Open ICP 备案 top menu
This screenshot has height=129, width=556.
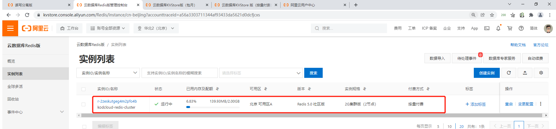pyautogui.click(x=429, y=28)
